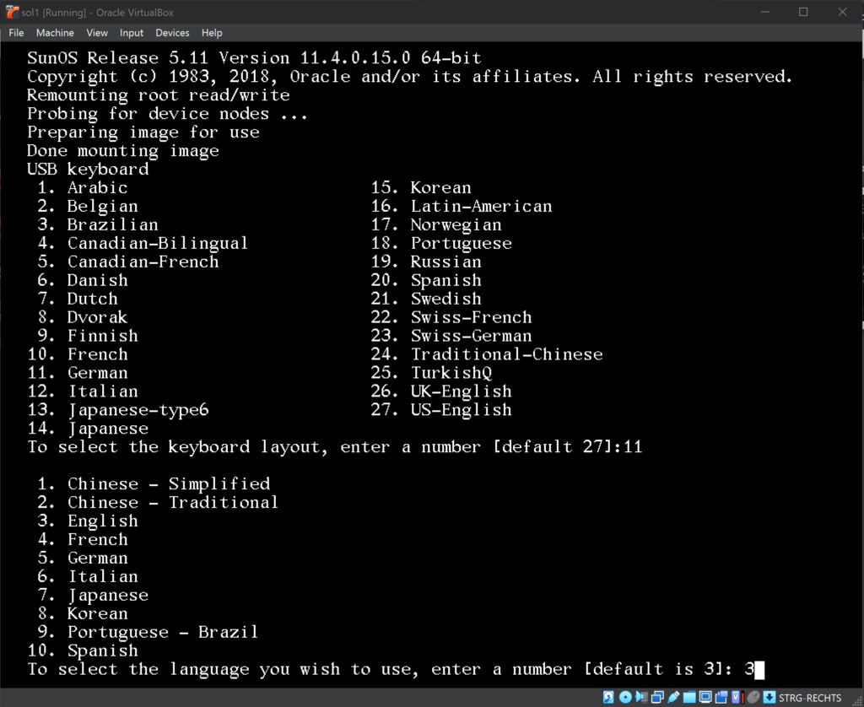
Task: Click the STRG-RECHTS host key label
Action: [x=810, y=698]
